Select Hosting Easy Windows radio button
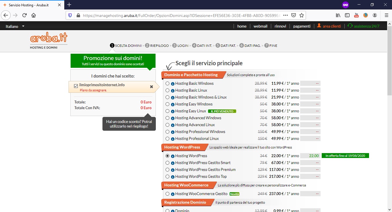The image size is (392, 212). pyautogui.click(x=168, y=104)
